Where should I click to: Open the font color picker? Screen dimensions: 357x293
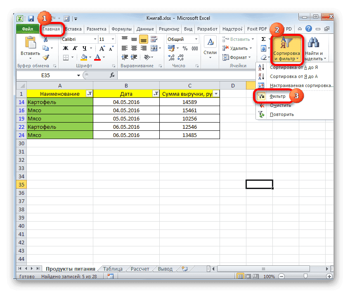[104, 57]
